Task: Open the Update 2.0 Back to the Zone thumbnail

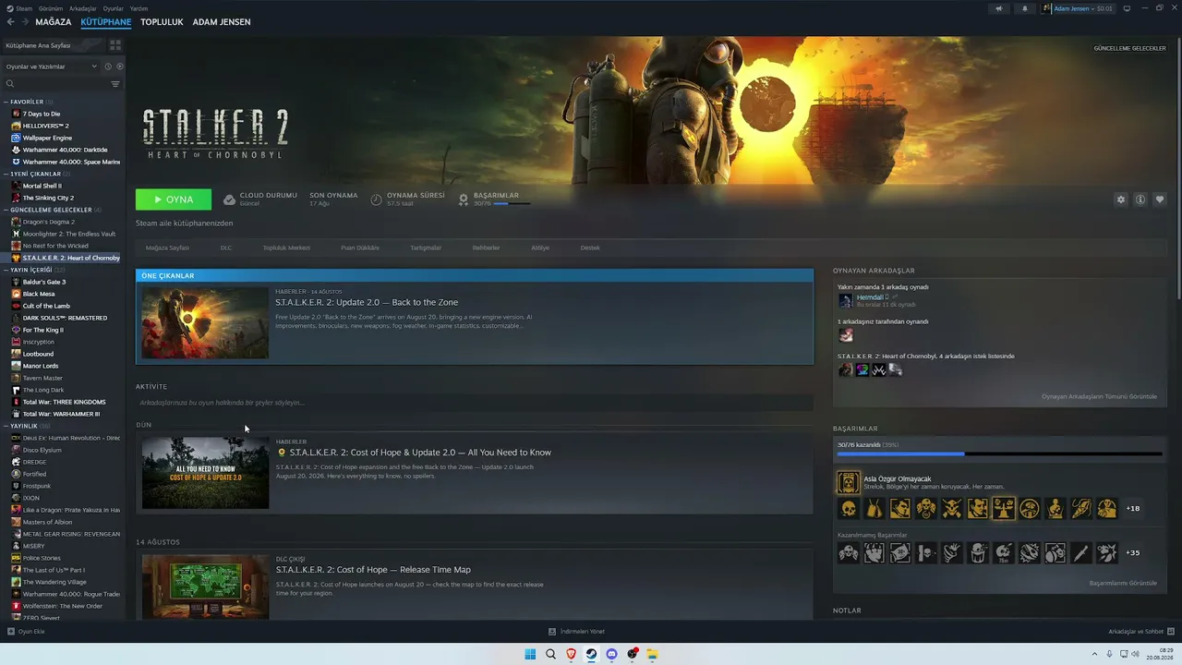Action: pyautogui.click(x=205, y=322)
